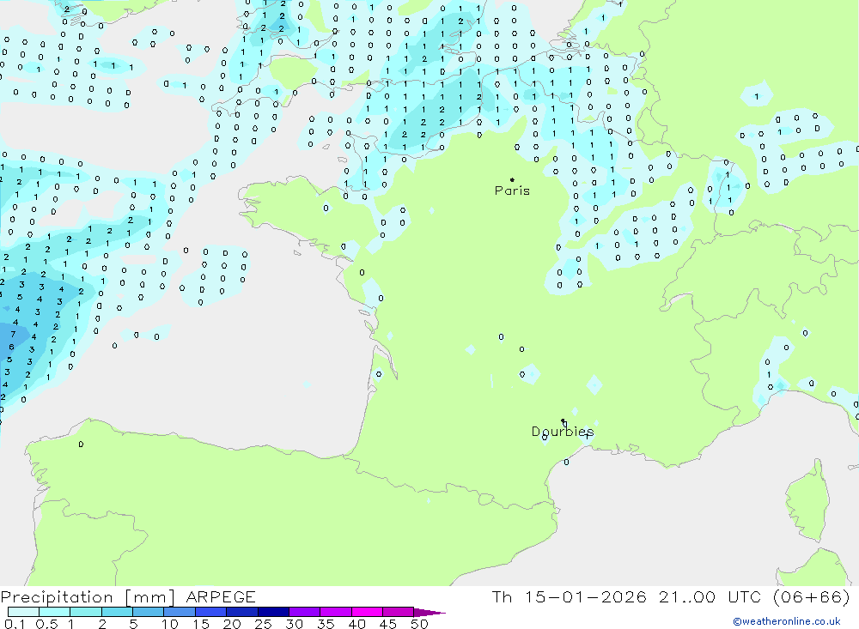Click the '35' legend scale value
Screen dimensions: 859x629
(326, 624)
